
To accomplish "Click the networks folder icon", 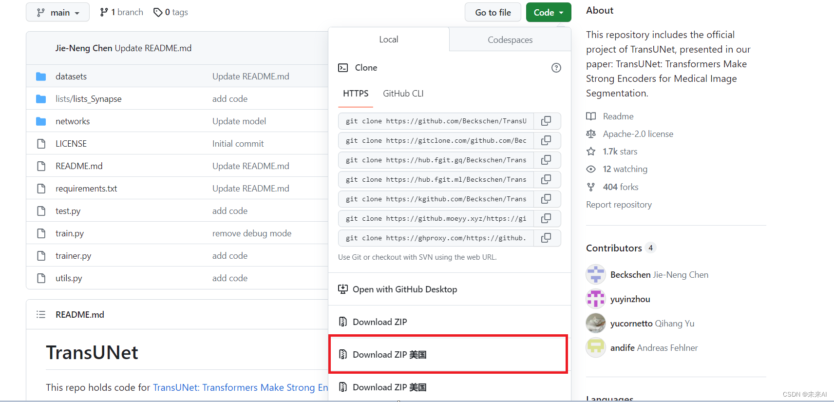I will 41,121.
